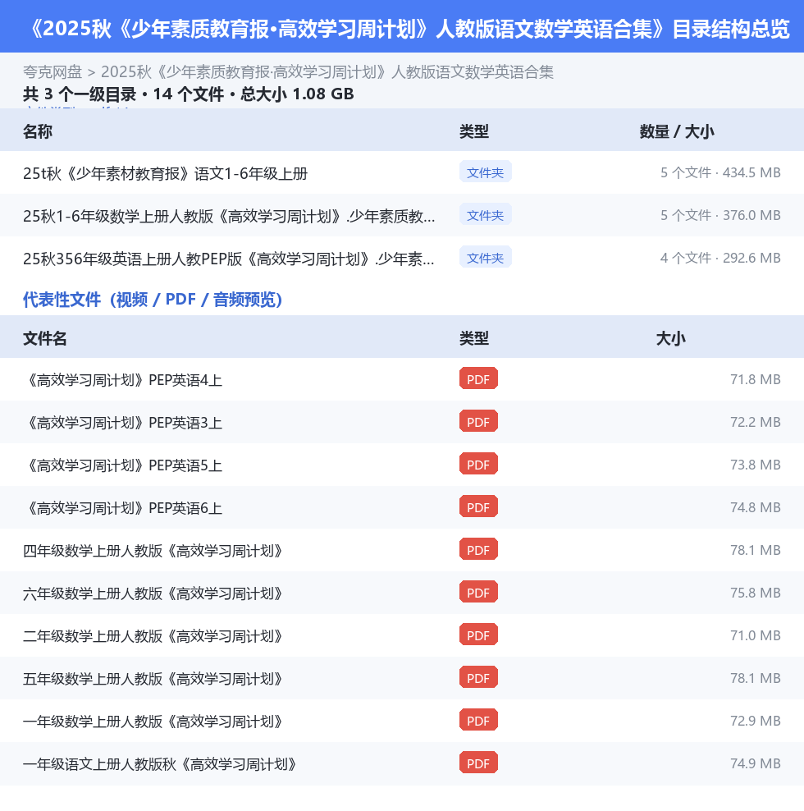Open file 二年级数学上册人教版《高效学习周计划》
The image size is (804, 811).
[153, 636]
